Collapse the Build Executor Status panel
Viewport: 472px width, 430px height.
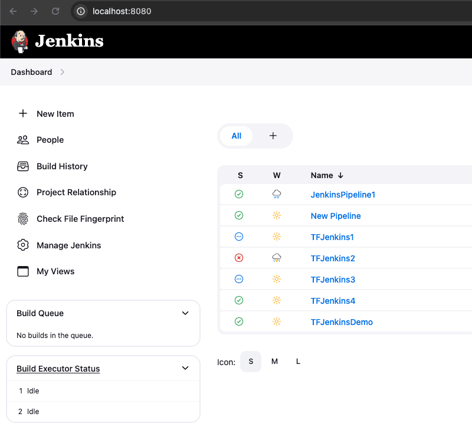click(185, 368)
